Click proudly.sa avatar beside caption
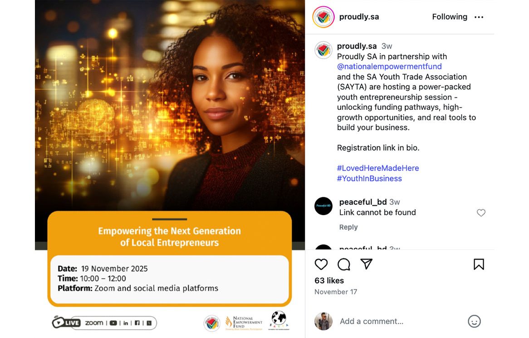This screenshot has height=338, width=529. tap(323, 50)
